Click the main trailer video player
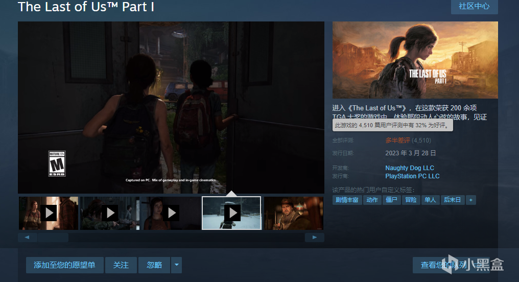519x282 pixels. [x=171, y=107]
